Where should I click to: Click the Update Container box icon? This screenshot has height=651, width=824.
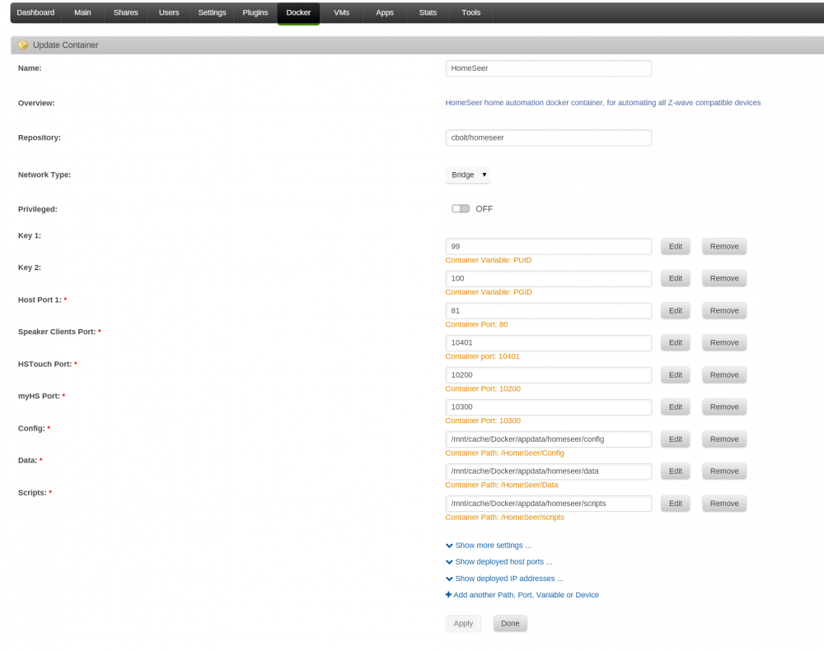[x=22, y=45]
